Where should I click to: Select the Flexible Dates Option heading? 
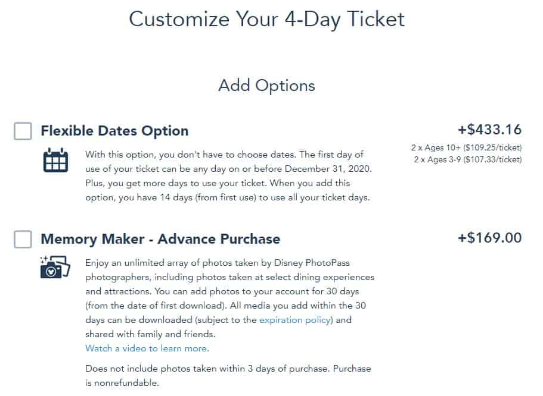(x=114, y=131)
